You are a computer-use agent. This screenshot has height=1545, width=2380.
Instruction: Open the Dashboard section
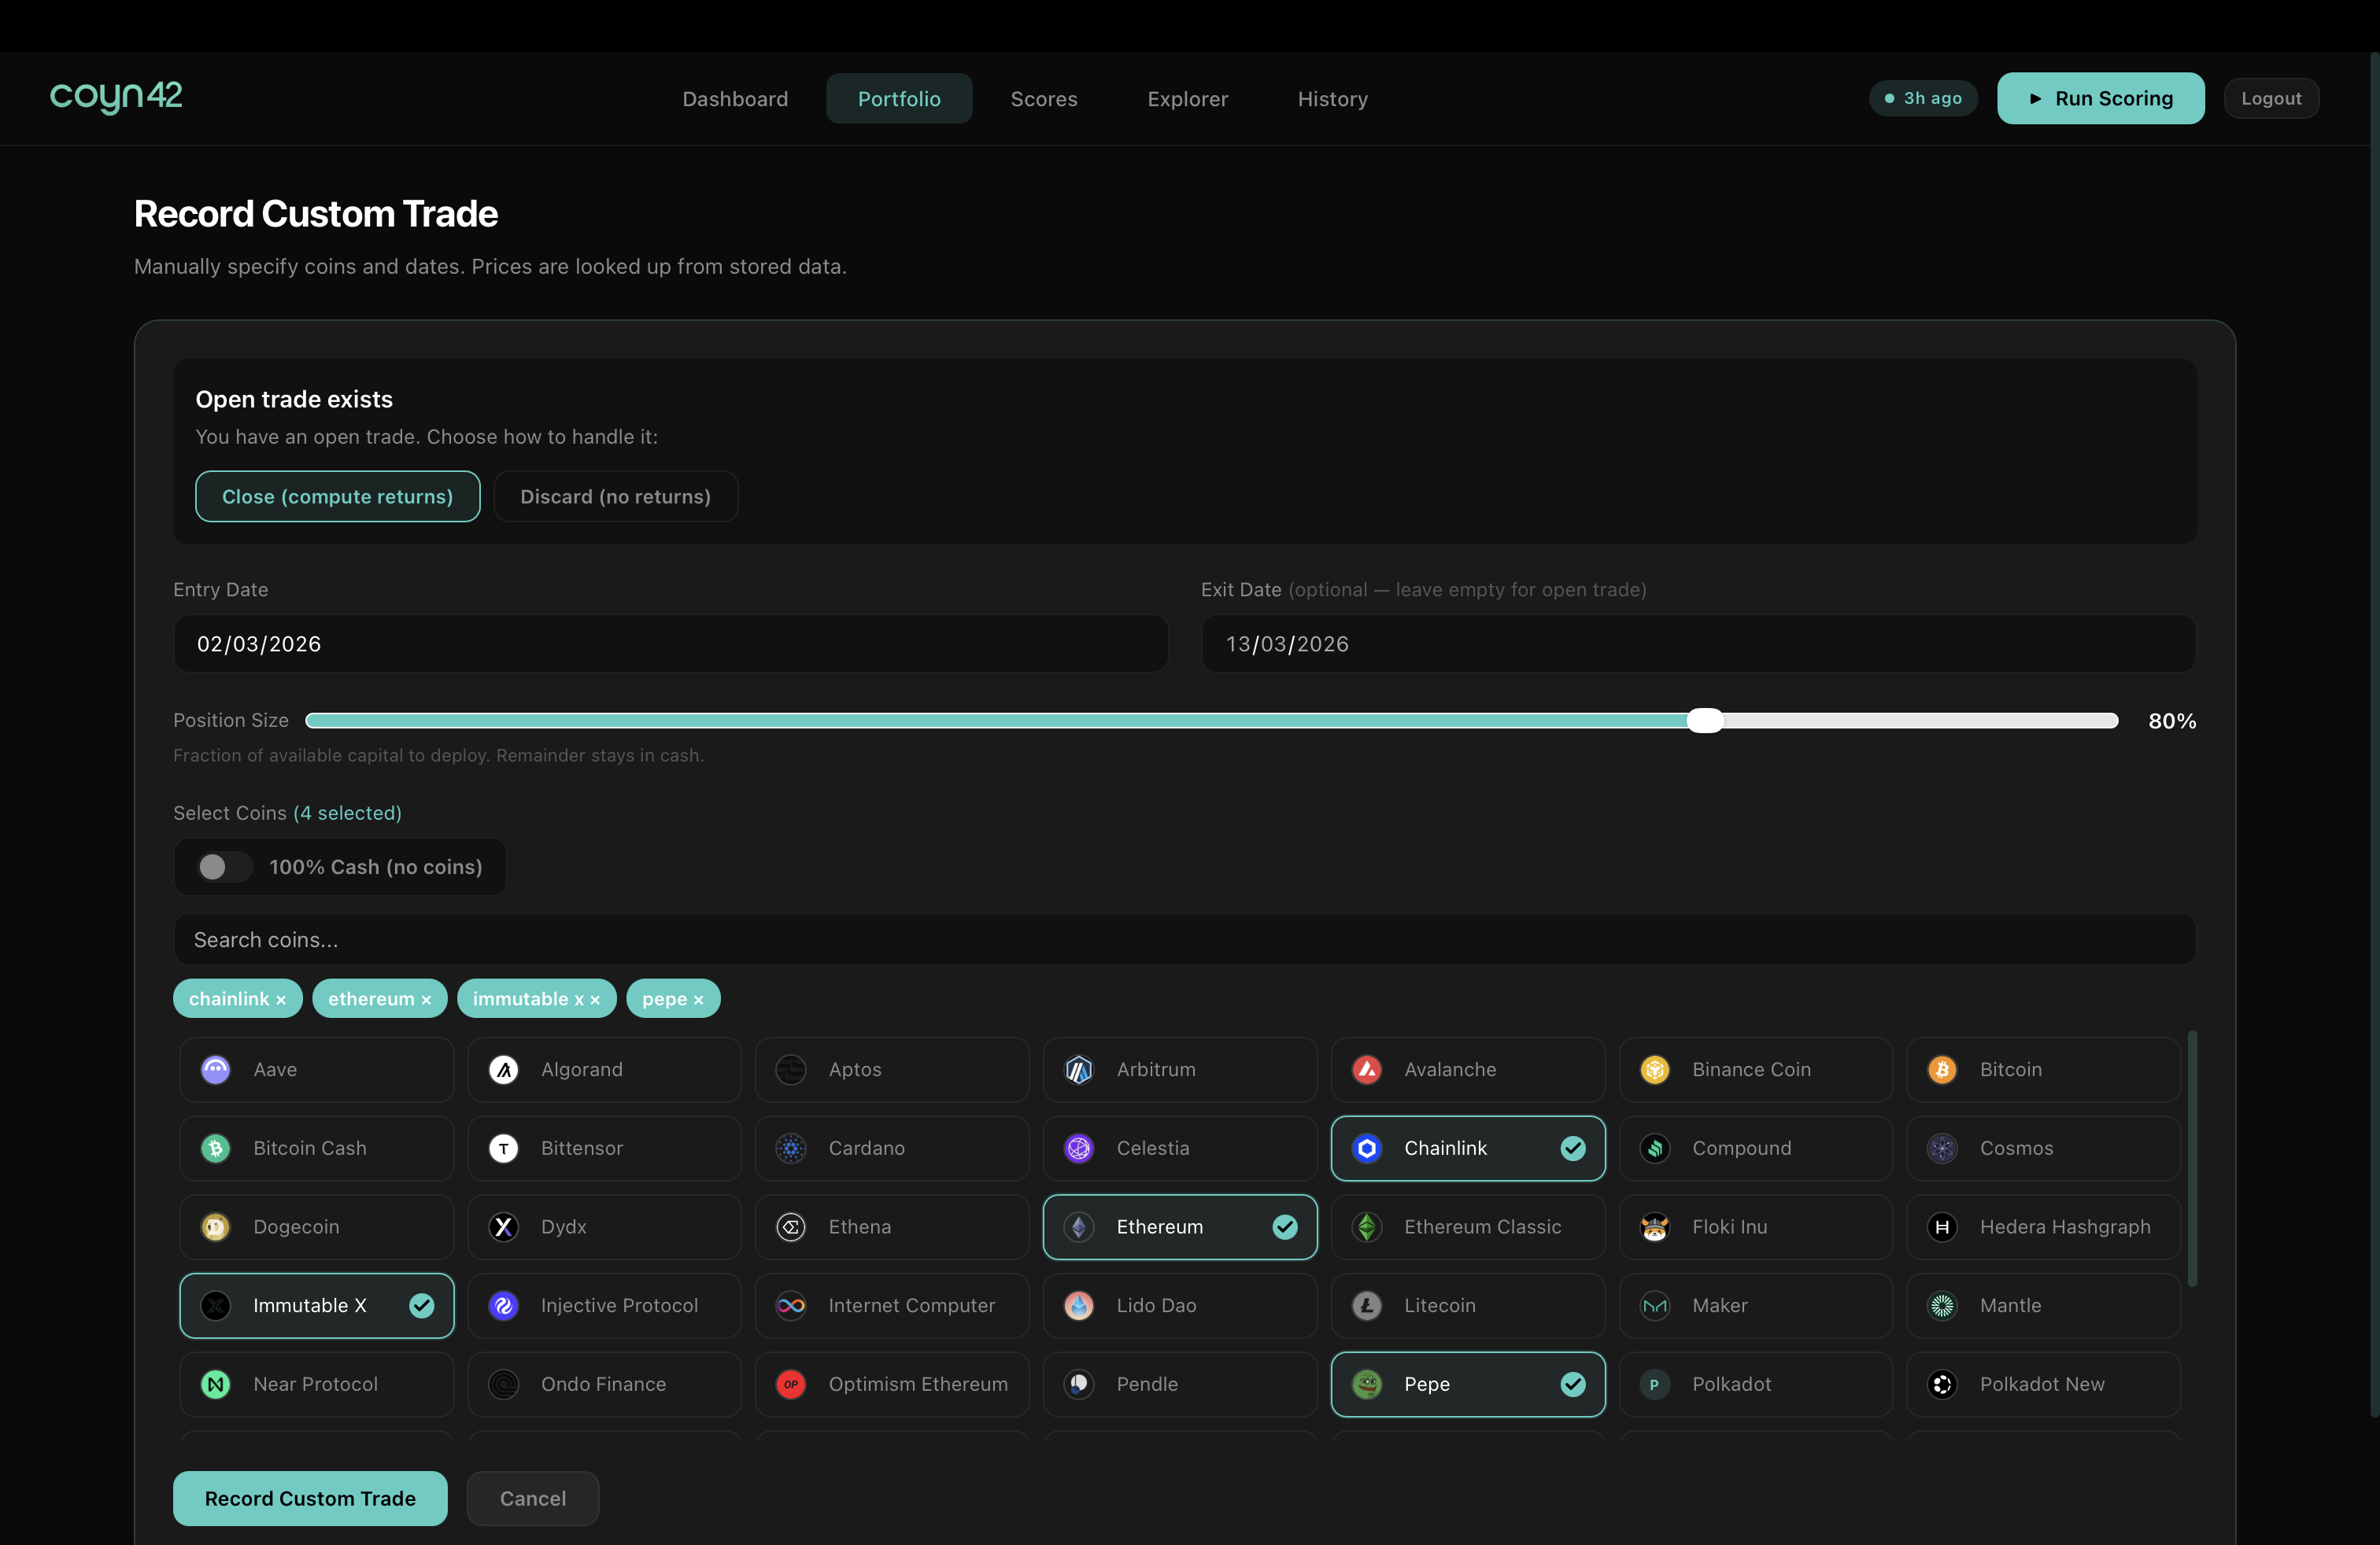[735, 98]
